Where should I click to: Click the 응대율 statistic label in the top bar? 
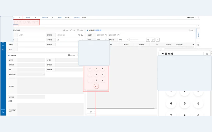60,17
